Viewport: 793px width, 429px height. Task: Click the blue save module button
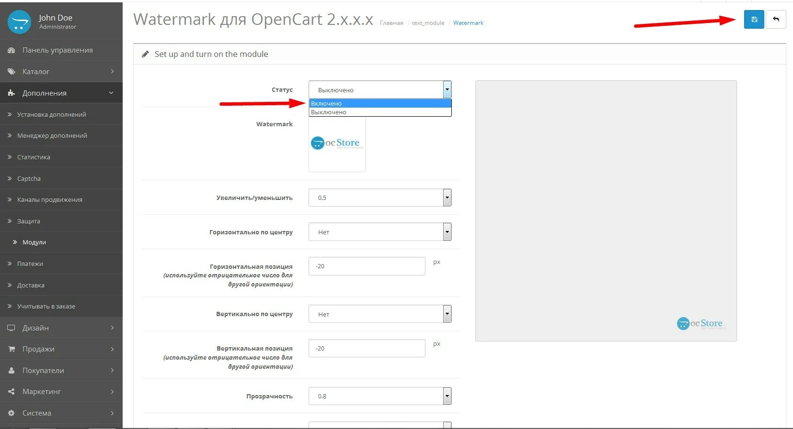click(x=754, y=20)
